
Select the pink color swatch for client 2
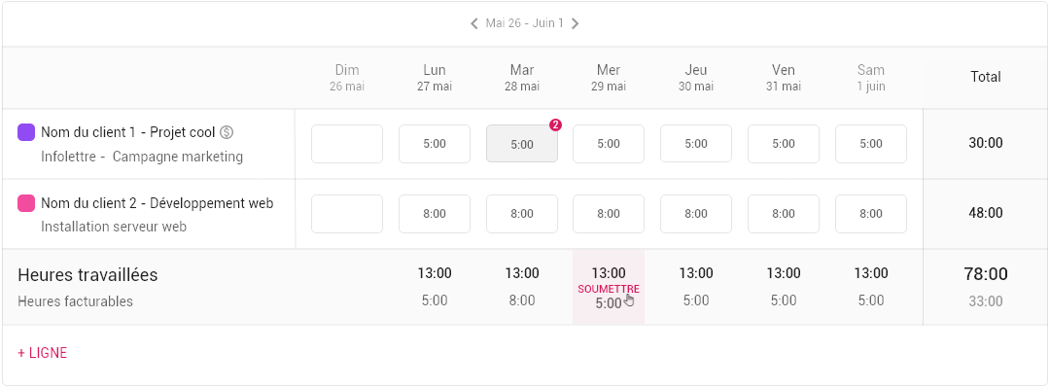[x=26, y=202]
